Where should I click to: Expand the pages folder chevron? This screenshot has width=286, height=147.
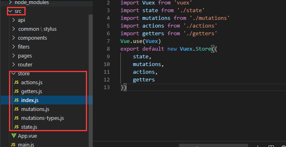point(14,56)
